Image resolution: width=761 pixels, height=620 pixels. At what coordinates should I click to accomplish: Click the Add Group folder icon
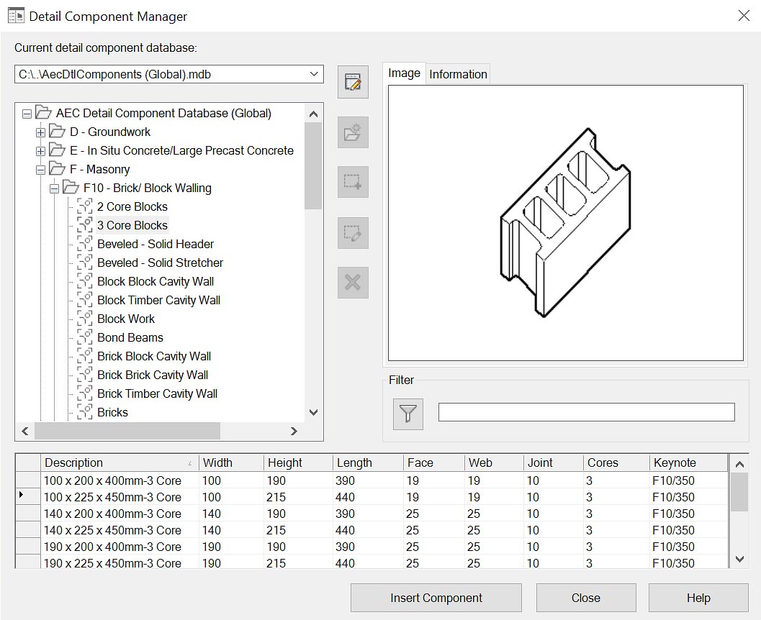353,132
